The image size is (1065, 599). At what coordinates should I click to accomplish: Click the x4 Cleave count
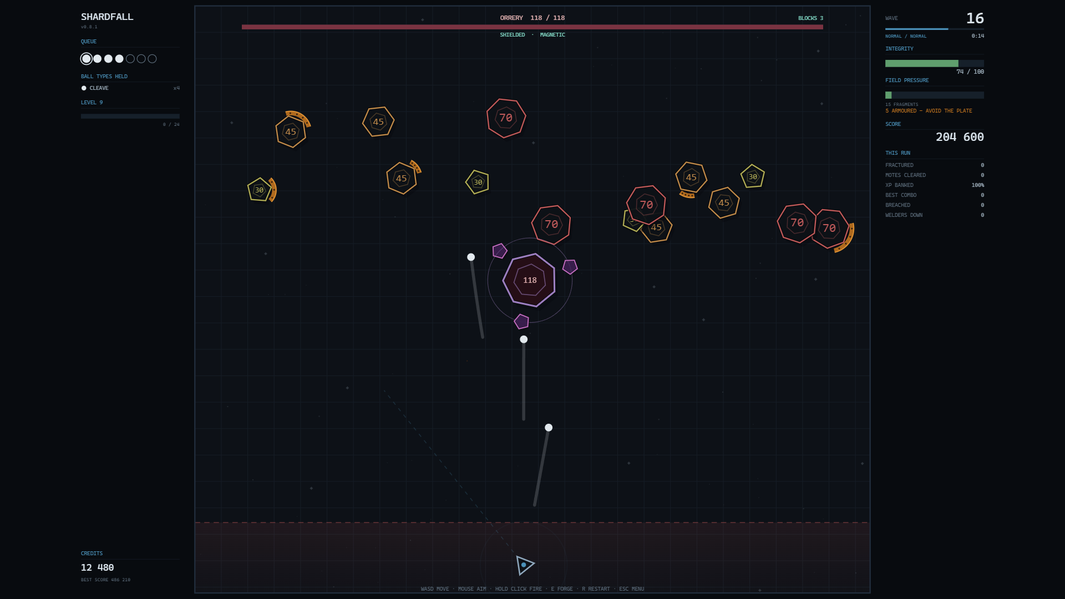tap(176, 88)
